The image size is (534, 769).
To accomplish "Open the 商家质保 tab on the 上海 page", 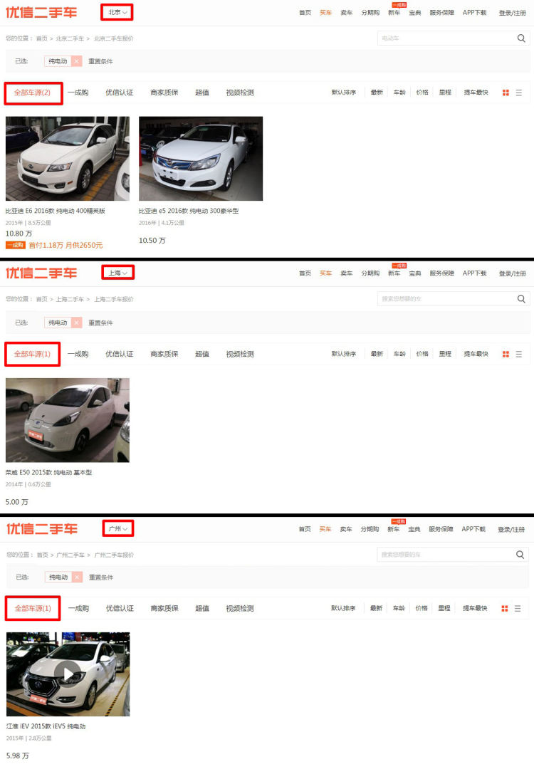I will tap(164, 354).
